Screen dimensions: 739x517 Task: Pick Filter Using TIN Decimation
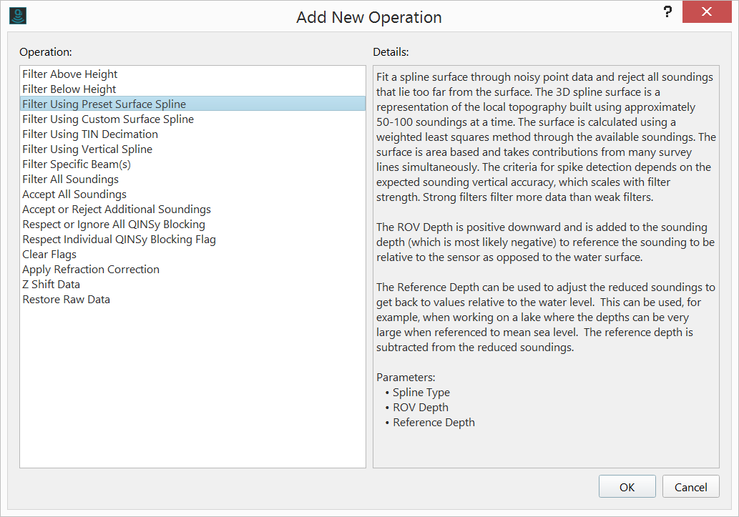90,134
